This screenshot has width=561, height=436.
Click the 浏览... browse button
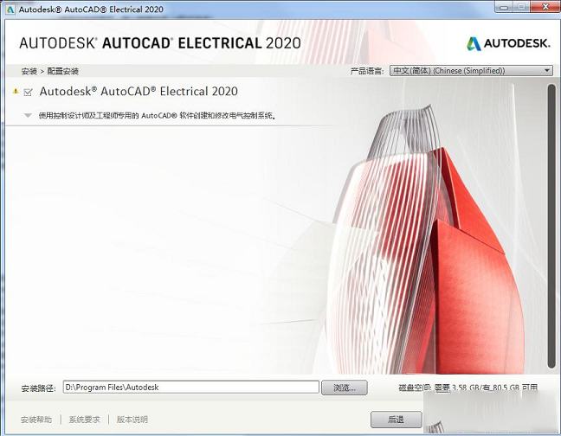point(344,388)
